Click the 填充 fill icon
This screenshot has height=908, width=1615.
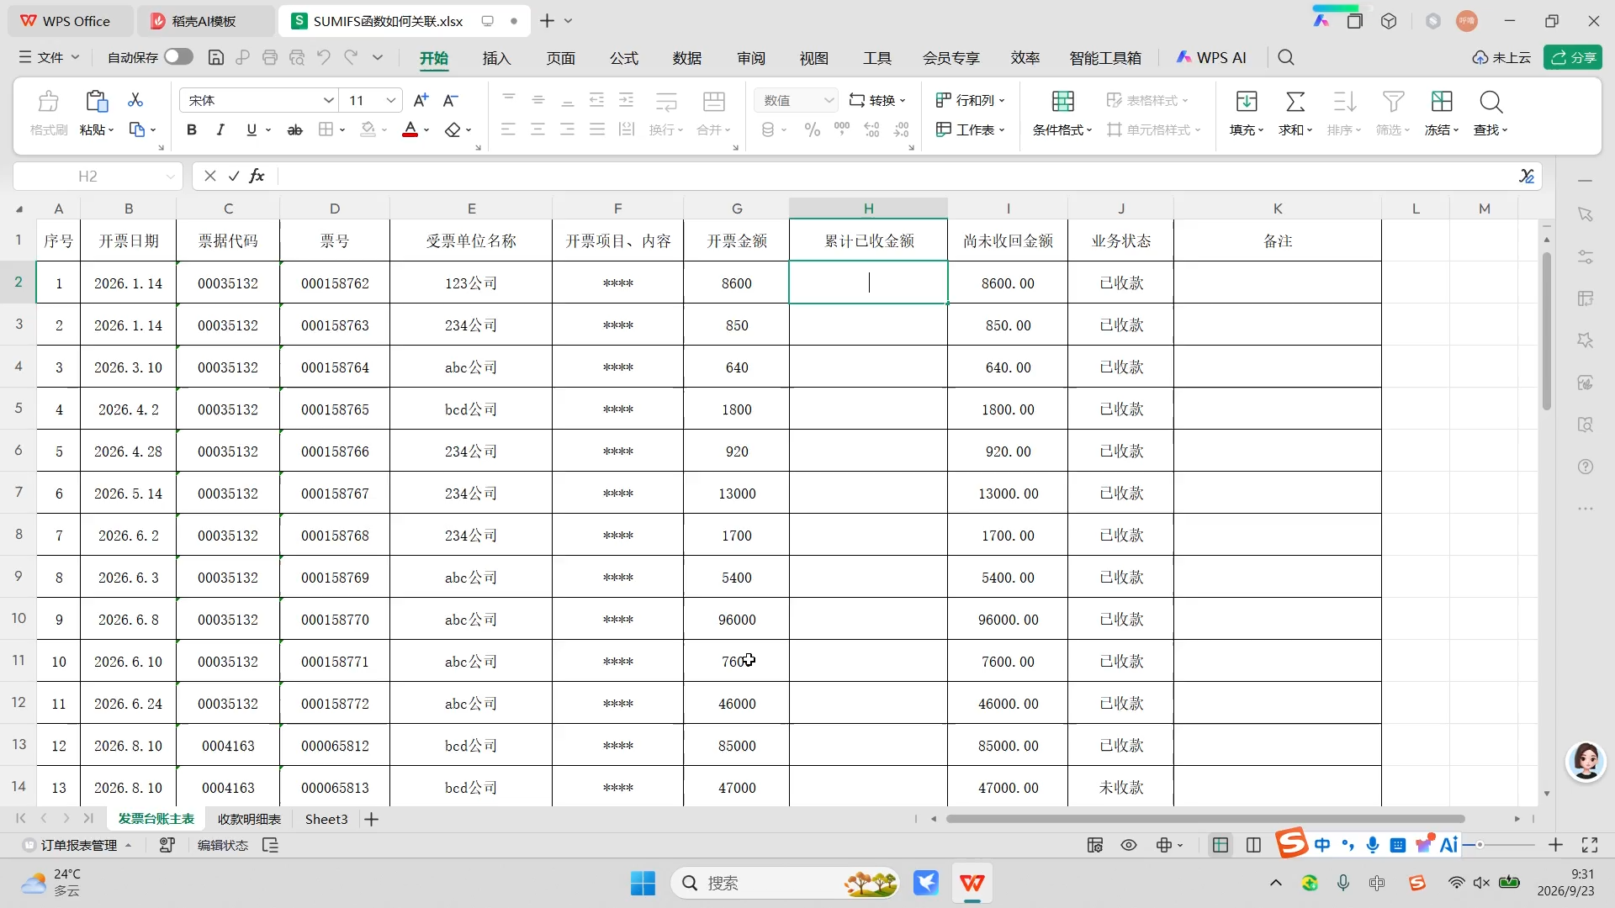coord(1247,102)
